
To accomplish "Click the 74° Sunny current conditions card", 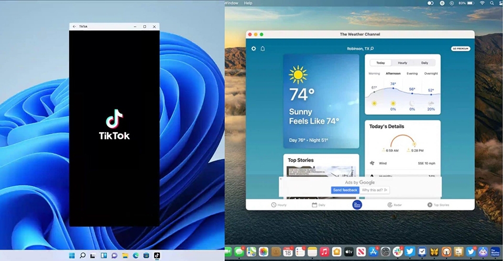I will point(321,101).
